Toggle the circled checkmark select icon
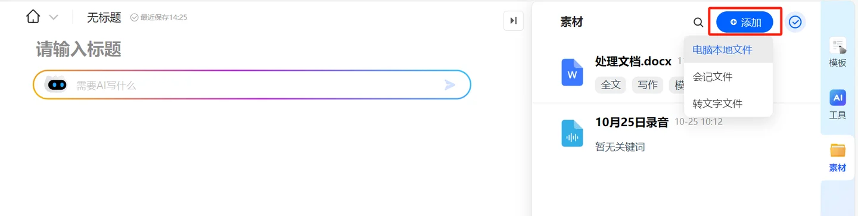 click(x=795, y=22)
